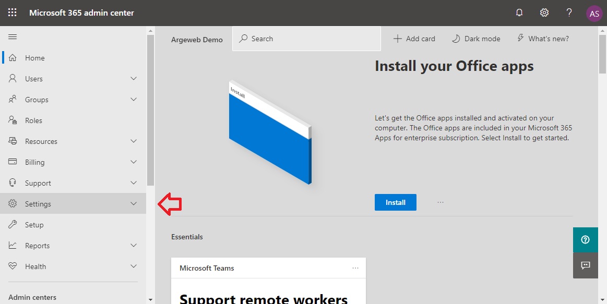Expand the Reports chevron
This screenshot has height=304, width=607.
(134, 245)
